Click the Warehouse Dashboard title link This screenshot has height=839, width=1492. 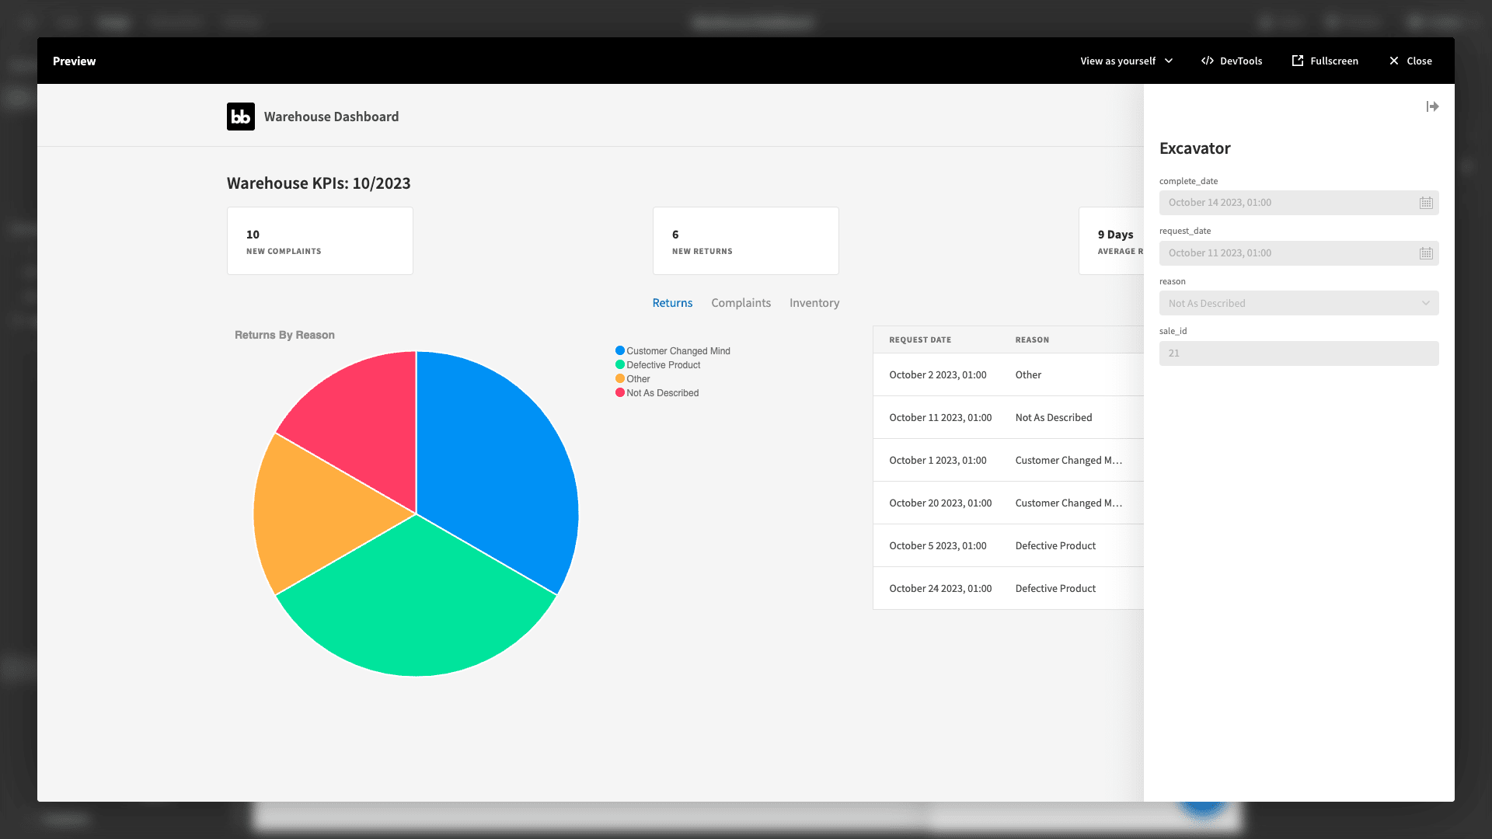331,117
